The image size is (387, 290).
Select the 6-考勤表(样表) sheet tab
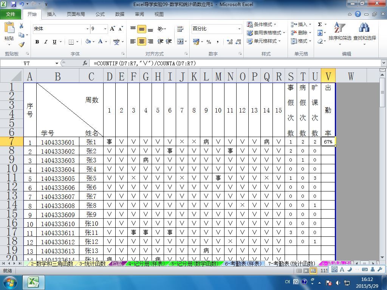(x=243, y=264)
